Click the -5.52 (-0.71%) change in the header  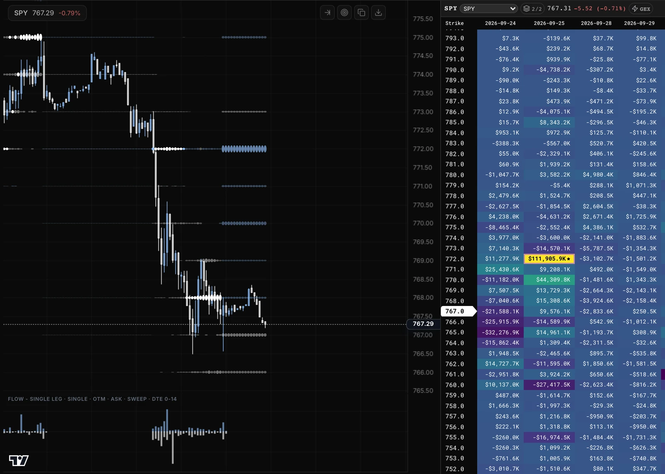pos(600,8)
